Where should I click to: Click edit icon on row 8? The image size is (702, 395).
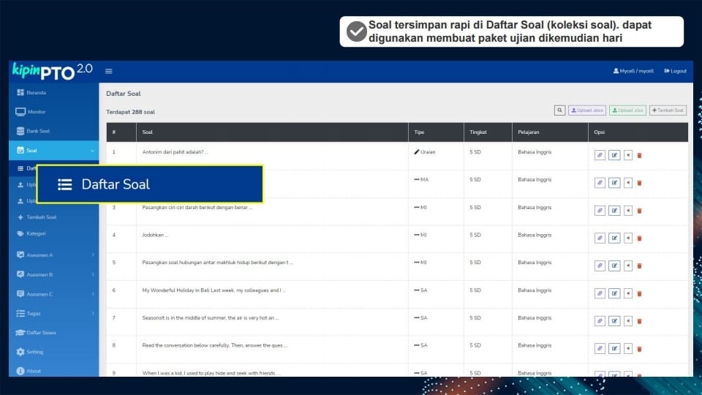[614, 348]
